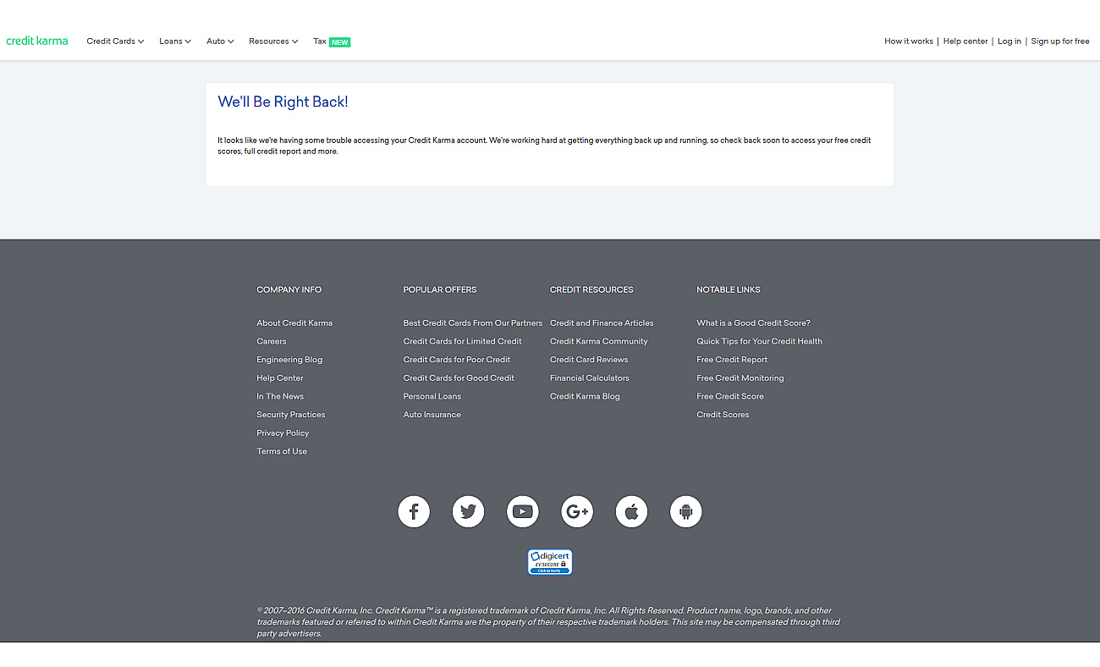Open the In The News link
The width and height of the screenshot is (1100, 667).
[280, 397]
